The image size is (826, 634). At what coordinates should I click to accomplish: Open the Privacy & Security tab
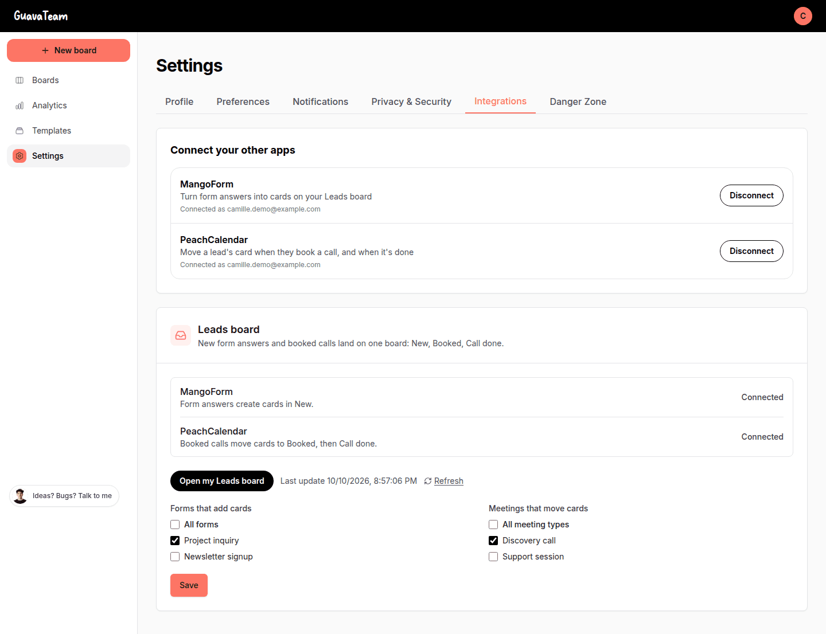coord(411,101)
